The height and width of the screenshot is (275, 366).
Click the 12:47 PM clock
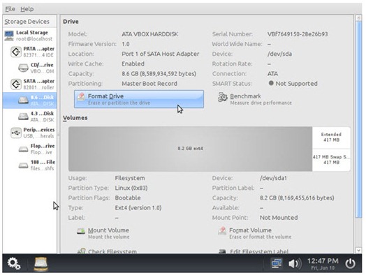[323, 261]
